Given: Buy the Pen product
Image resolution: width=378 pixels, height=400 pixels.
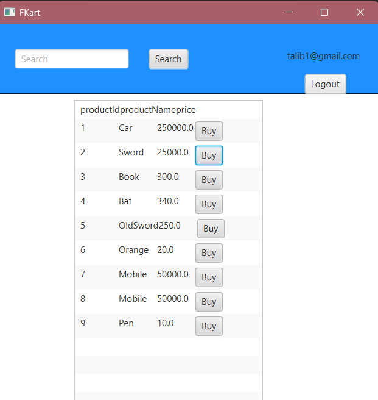Looking at the screenshot, I should click(x=209, y=326).
